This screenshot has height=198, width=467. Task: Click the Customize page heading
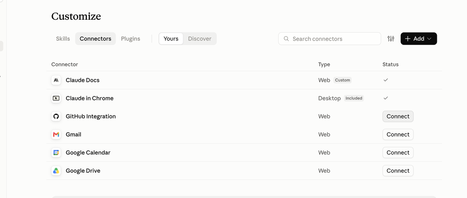pos(76,17)
